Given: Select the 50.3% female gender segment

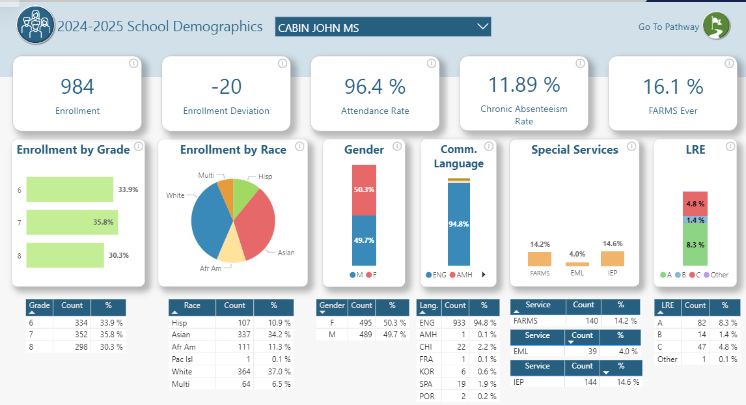Looking at the screenshot, I should coord(364,190).
